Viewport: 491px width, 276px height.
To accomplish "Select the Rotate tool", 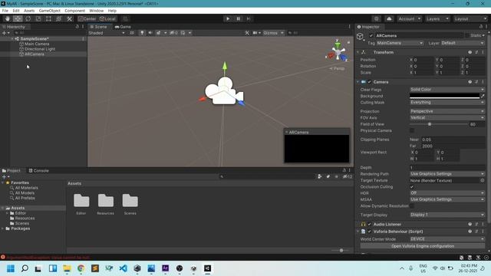I will pos(28,18).
